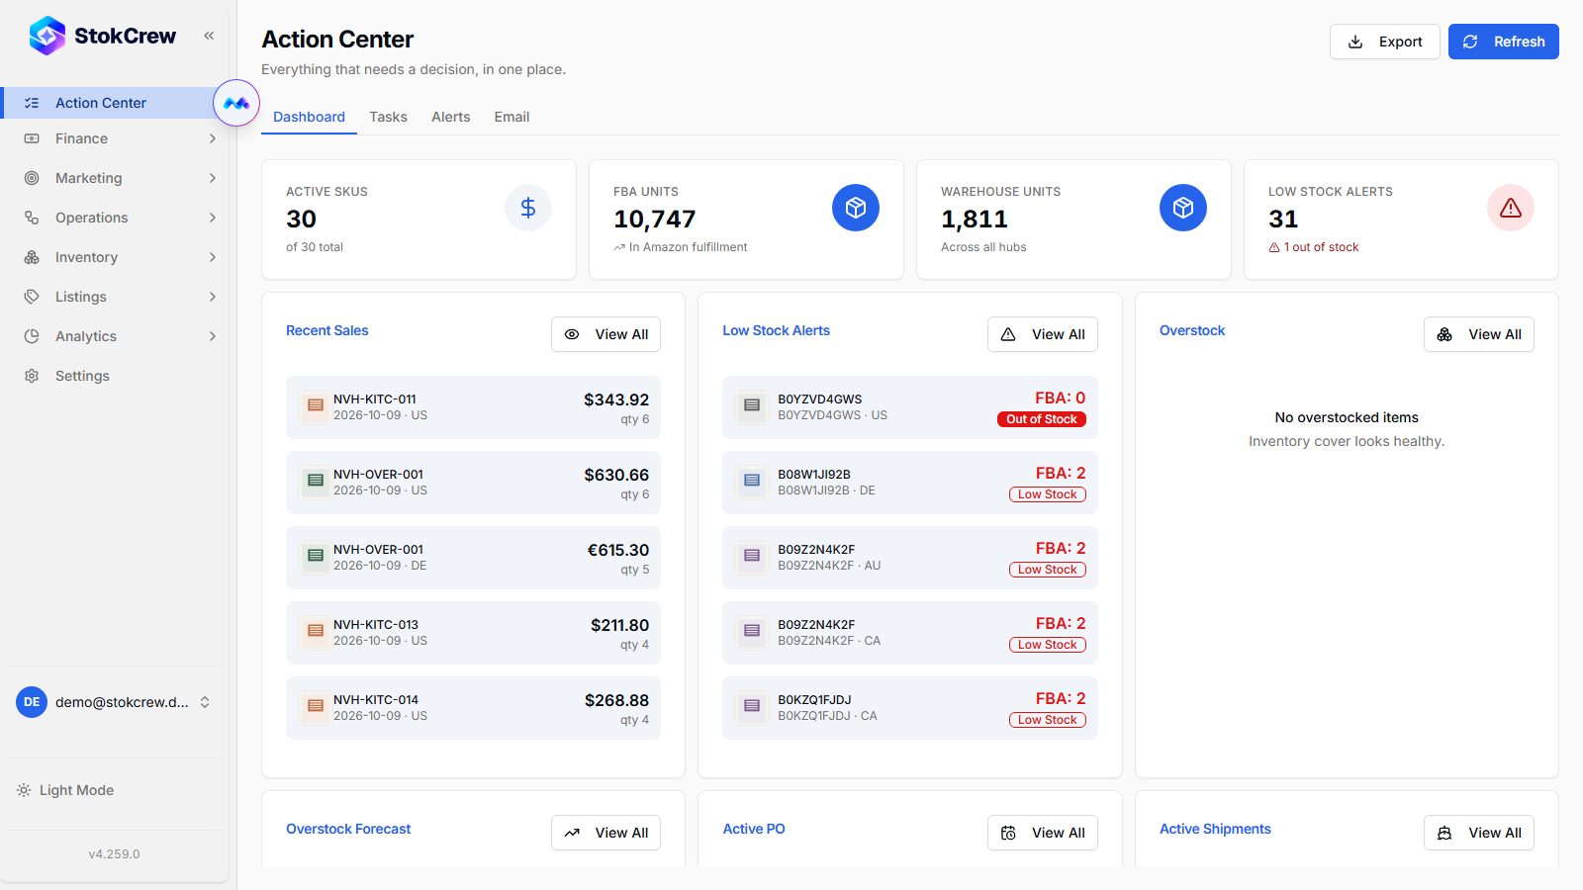Screen dimensions: 1583x890
Task: Open the NVH-KITC-011 sale row
Action: [473, 407]
